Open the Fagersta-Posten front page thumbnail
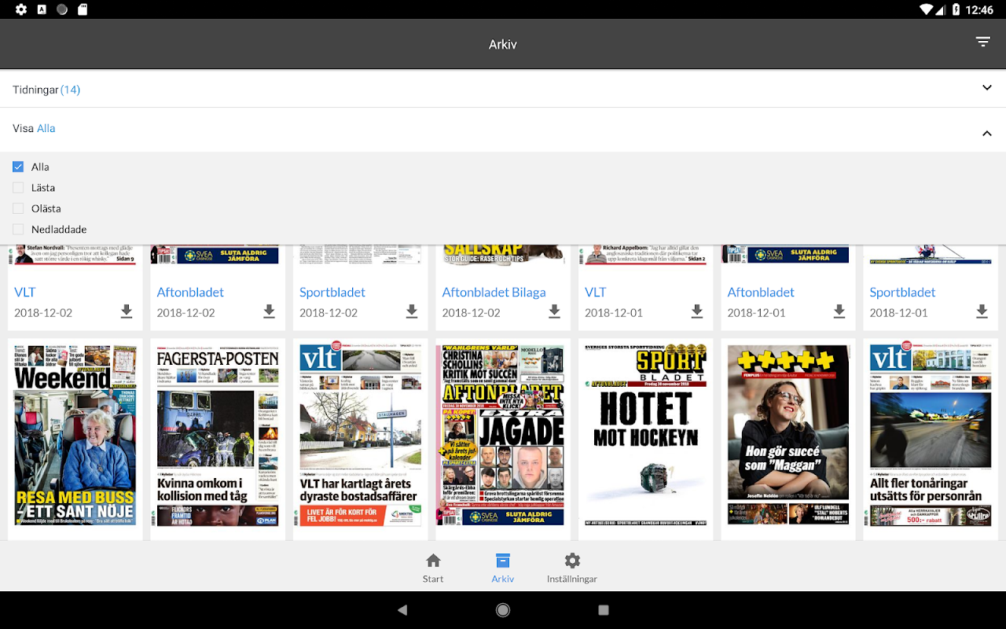The image size is (1006, 629). pyautogui.click(x=218, y=436)
